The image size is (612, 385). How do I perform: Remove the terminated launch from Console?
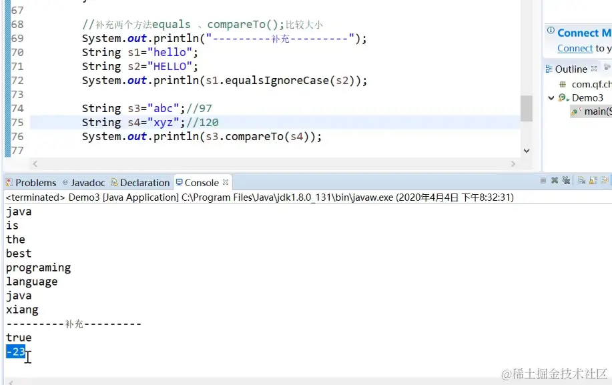tap(555, 182)
